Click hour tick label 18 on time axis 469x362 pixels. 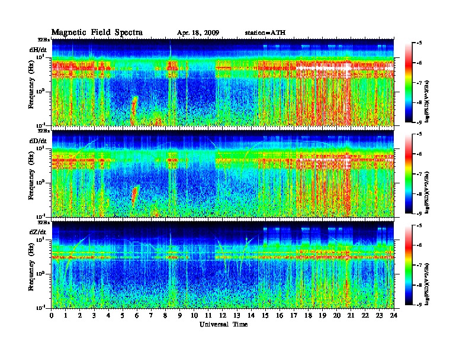point(308,316)
